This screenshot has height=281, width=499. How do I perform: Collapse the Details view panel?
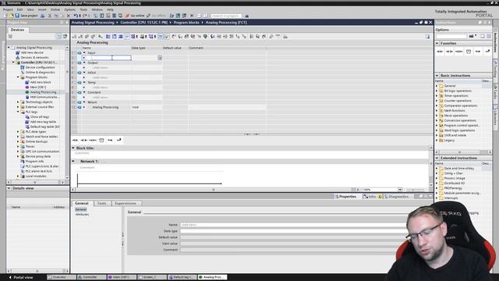pyautogui.click(x=9, y=188)
